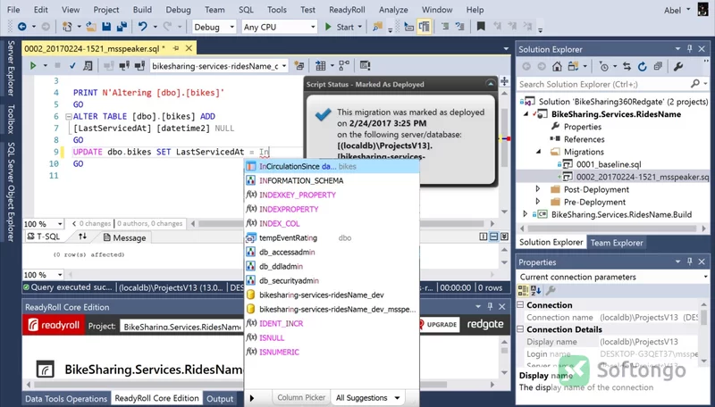
Task: Click the Undo arrow icon
Action: click(143, 27)
